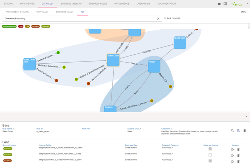Switch to DATA LINEAGE tab
This screenshot has height=167, width=250.
tap(122, 4)
